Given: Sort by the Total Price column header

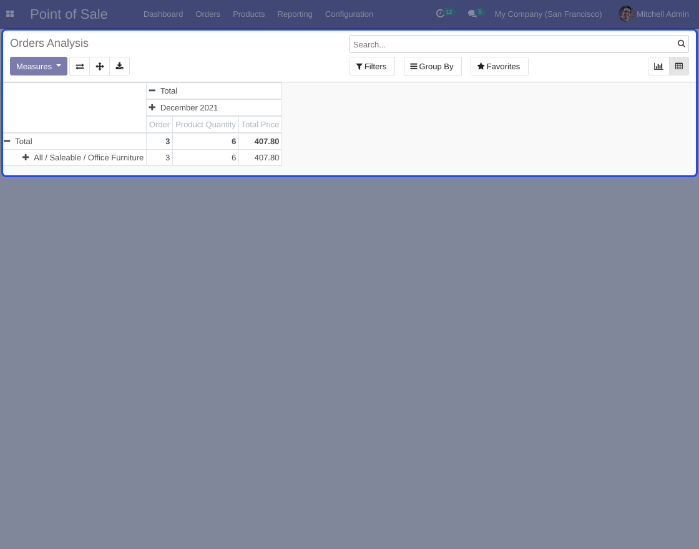Looking at the screenshot, I should point(260,125).
